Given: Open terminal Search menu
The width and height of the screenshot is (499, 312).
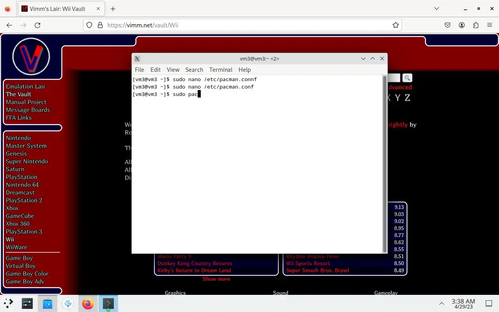Looking at the screenshot, I should point(194,69).
